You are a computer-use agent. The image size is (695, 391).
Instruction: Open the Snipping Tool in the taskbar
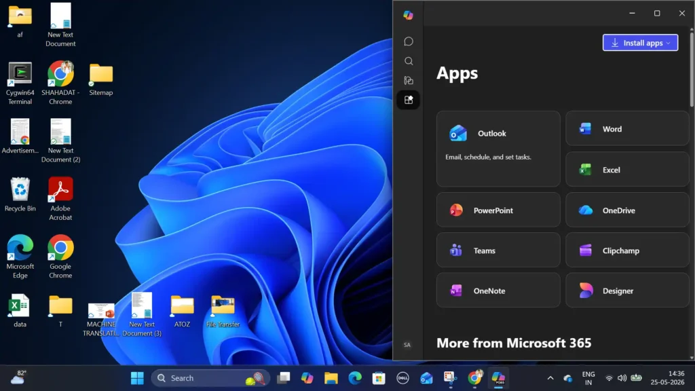point(451,378)
